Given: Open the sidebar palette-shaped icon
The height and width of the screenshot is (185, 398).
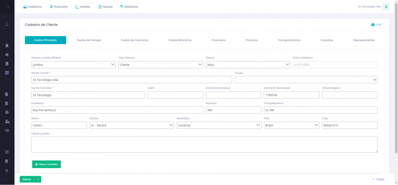Looking at the screenshot, I should coord(7,55).
